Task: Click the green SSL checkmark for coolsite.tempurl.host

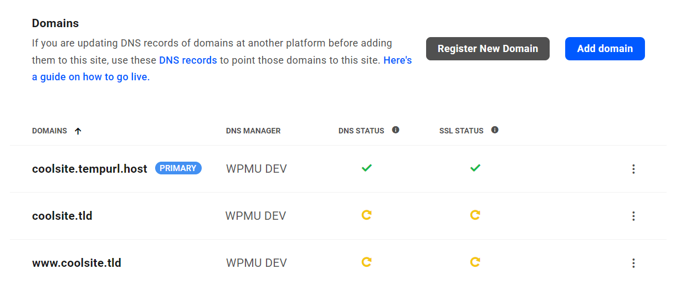Action: [x=475, y=168]
